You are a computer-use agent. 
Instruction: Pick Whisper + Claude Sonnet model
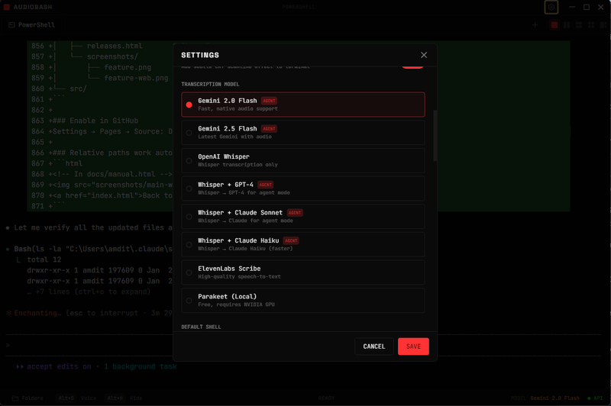(302, 217)
